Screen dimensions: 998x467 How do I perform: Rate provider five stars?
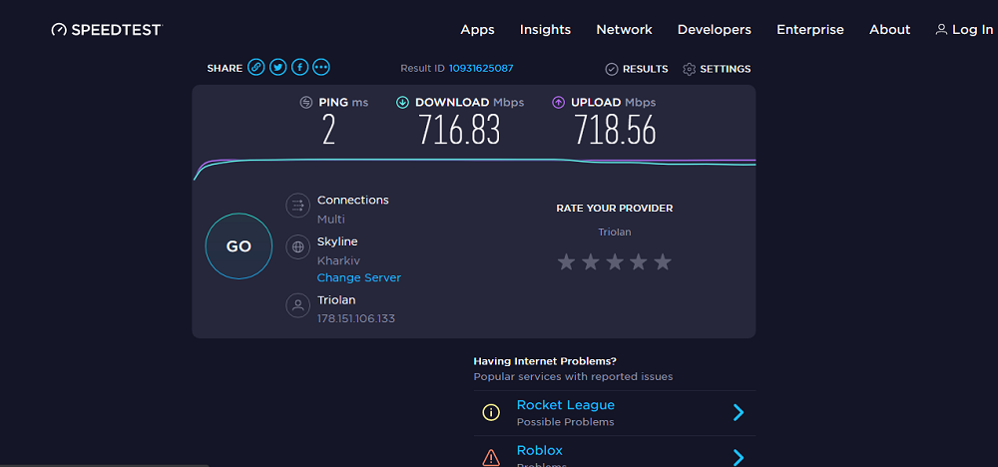coord(663,261)
